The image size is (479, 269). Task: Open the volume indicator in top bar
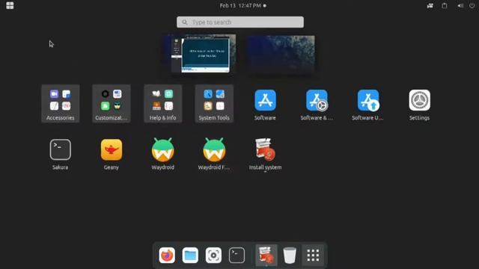pyautogui.click(x=460, y=5)
